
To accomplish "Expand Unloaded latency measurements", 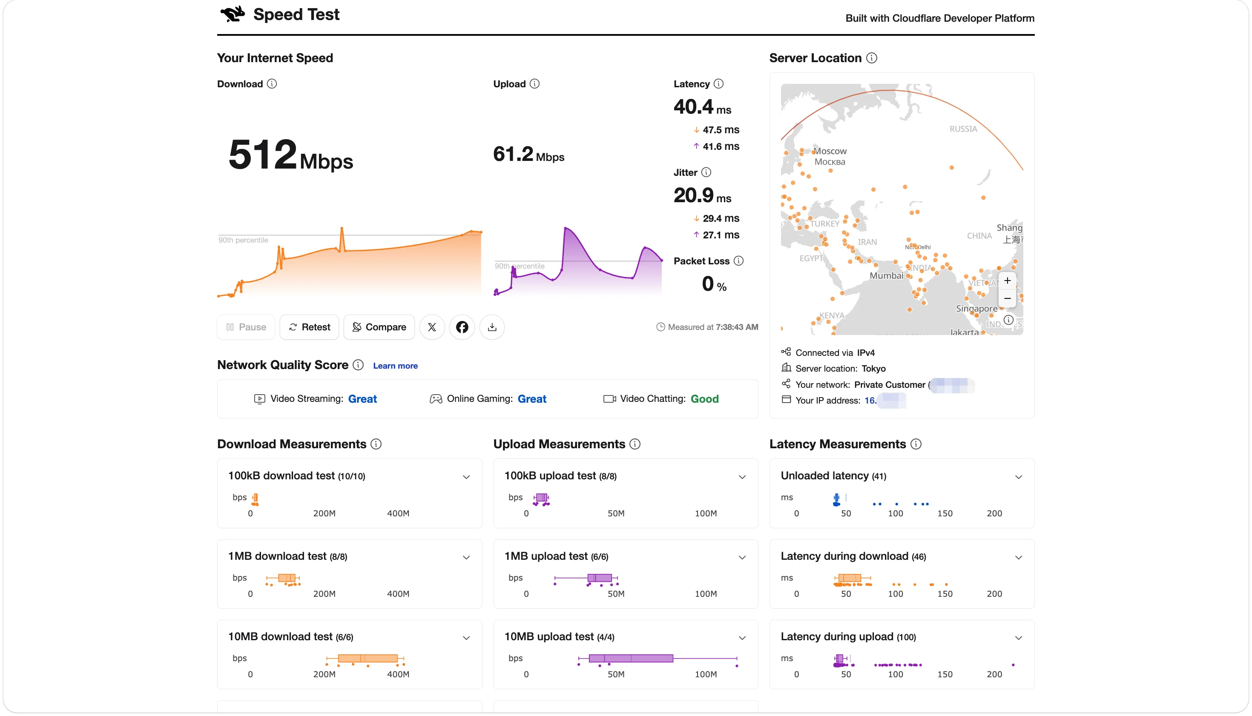I will (x=1019, y=477).
